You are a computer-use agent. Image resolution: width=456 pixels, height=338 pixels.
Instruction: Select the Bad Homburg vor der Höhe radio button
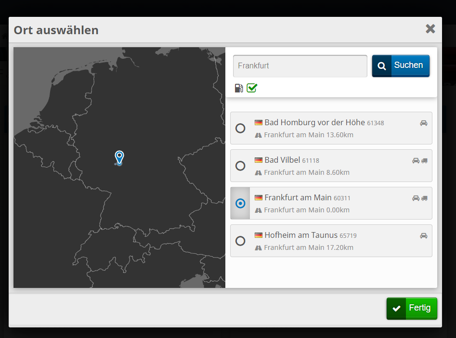point(240,128)
